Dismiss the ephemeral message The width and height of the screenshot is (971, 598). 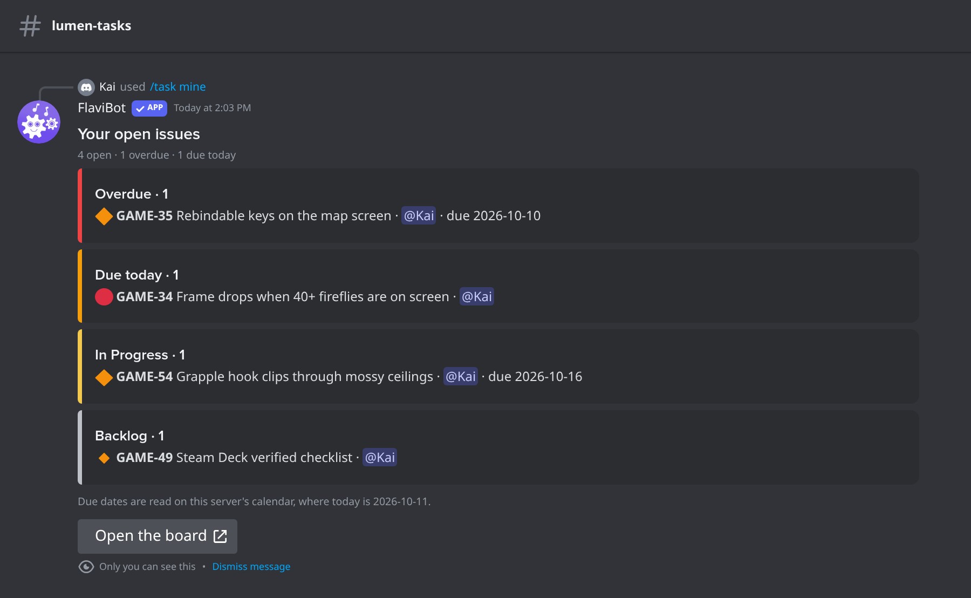point(251,567)
